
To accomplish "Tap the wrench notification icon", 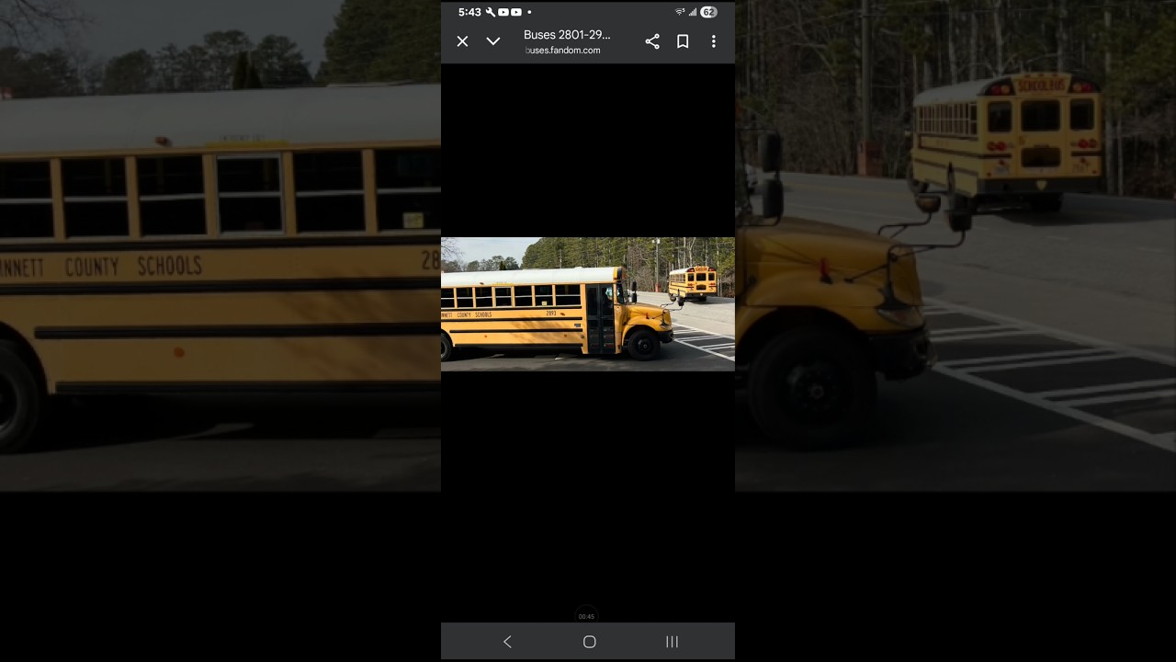I will pos(491,12).
